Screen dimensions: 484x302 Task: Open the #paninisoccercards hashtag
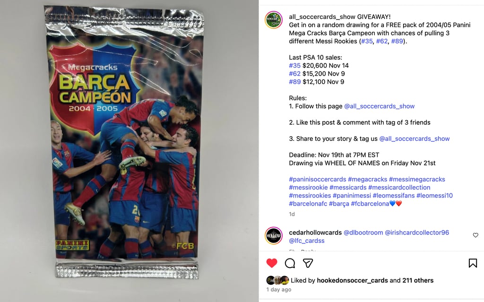pyautogui.click(x=317, y=179)
